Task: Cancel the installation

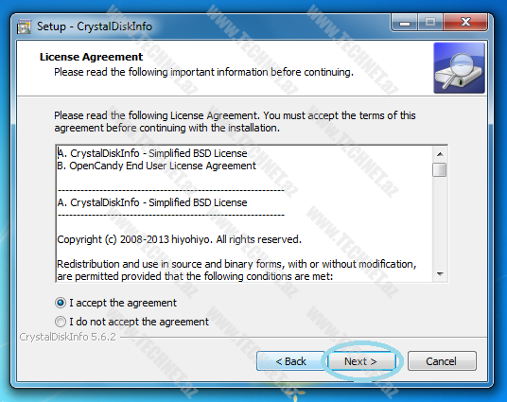Action: pos(442,361)
